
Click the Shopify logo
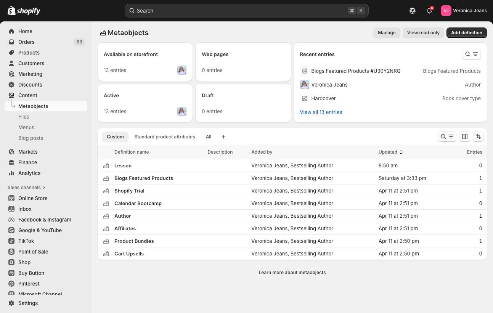pos(24,11)
